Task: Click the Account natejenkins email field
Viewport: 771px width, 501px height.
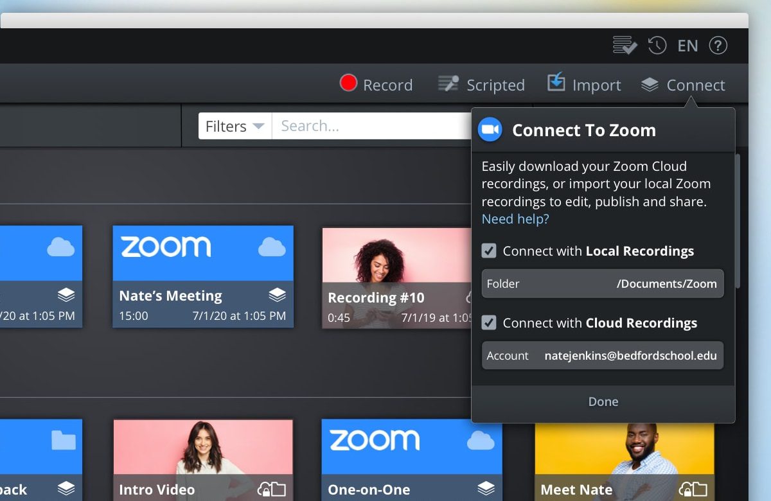Action: tap(603, 355)
